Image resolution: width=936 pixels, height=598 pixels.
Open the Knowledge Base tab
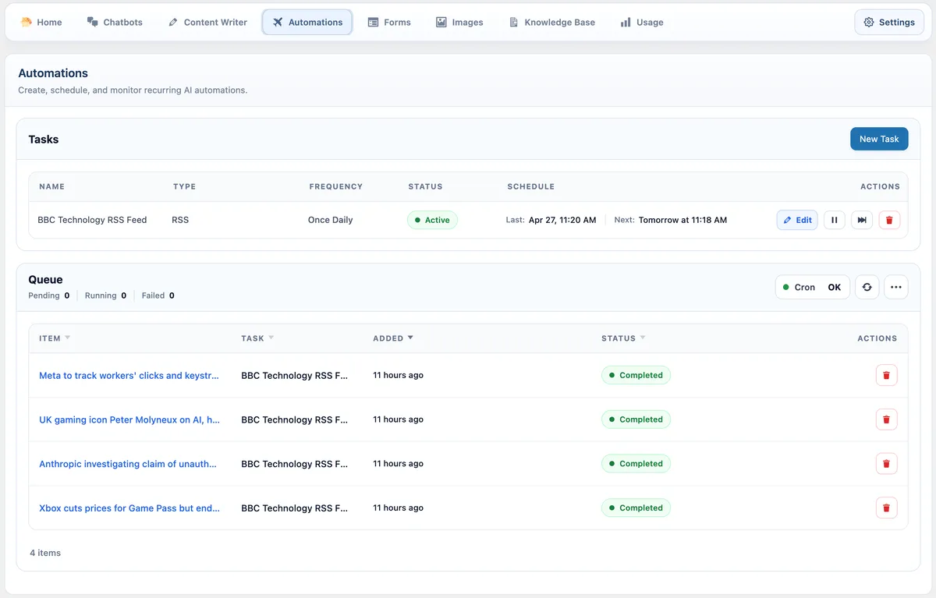click(551, 23)
